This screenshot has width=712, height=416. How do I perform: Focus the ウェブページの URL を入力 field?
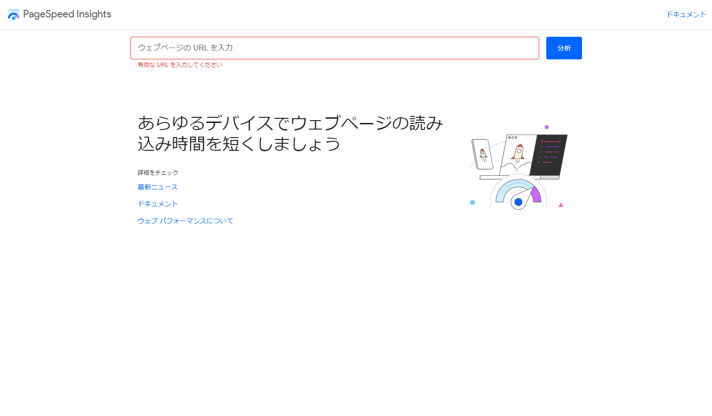[335, 48]
